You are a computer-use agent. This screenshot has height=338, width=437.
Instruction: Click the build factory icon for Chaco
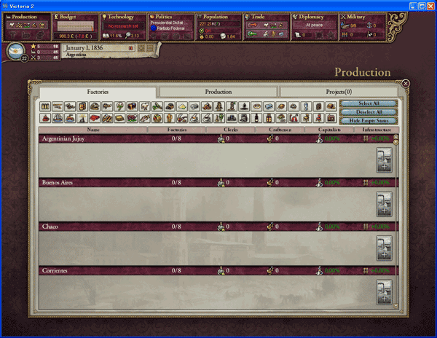coord(384,248)
